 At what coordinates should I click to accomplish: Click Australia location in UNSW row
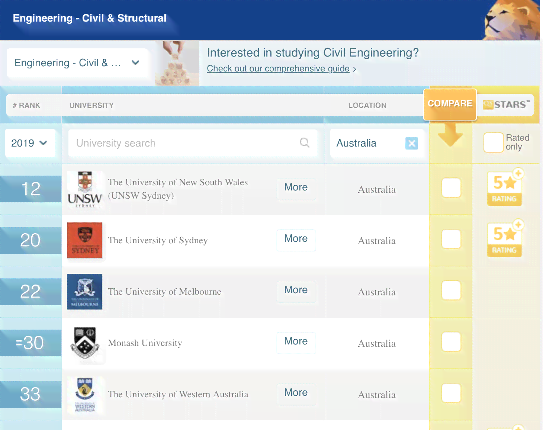(377, 189)
